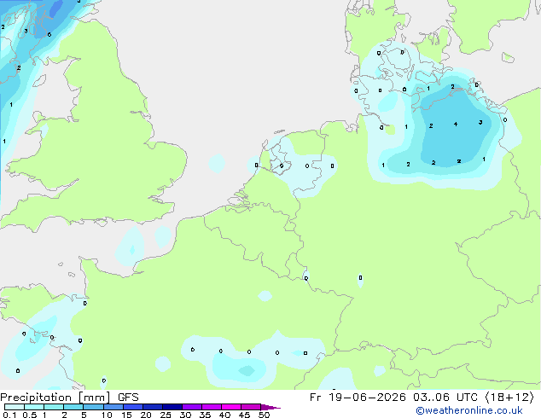
Task: Open the weatheronline.co.uk copyright link
Action: click(469, 410)
